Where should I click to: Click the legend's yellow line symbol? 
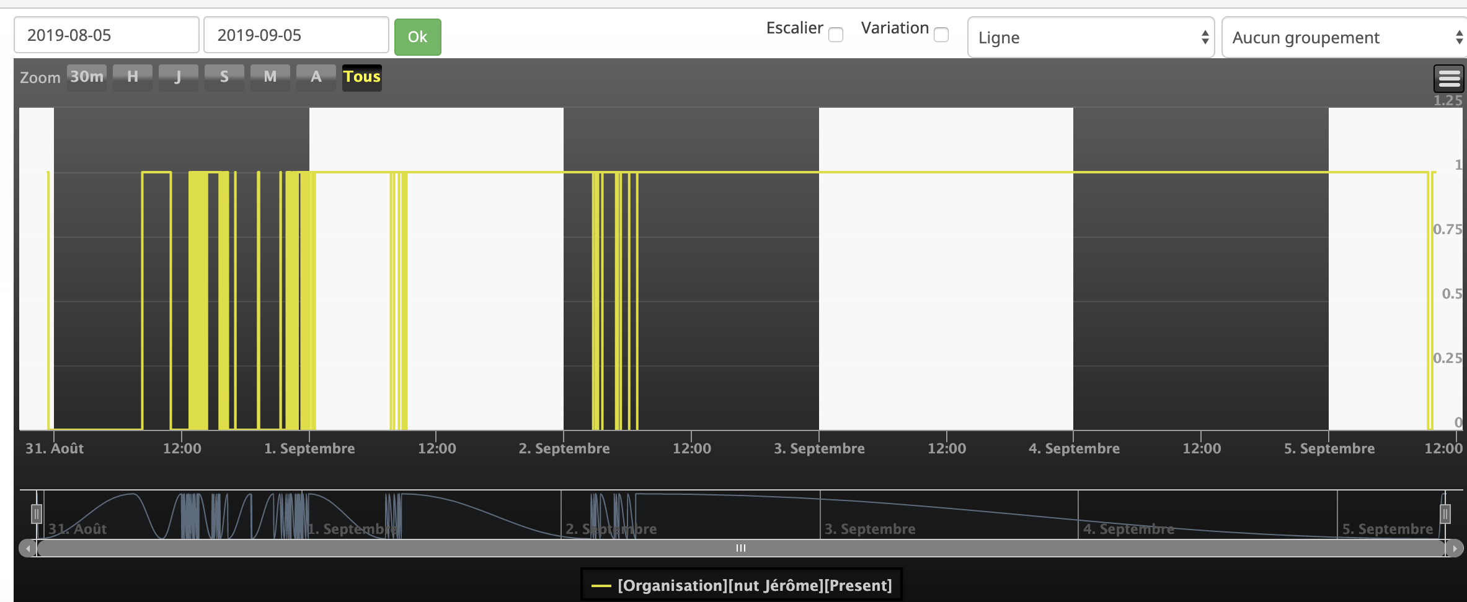601,586
